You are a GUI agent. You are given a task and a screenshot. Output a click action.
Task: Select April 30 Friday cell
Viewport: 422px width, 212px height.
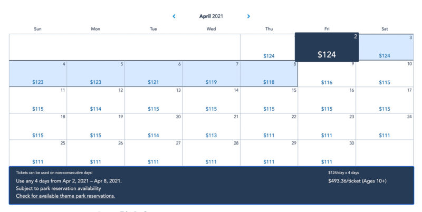(x=327, y=153)
